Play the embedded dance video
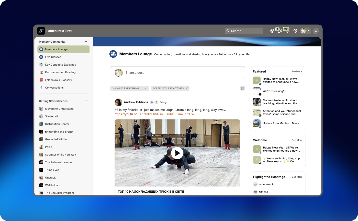This screenshot has height=221, width=358. pyautogui.click(x=177, y=153)
